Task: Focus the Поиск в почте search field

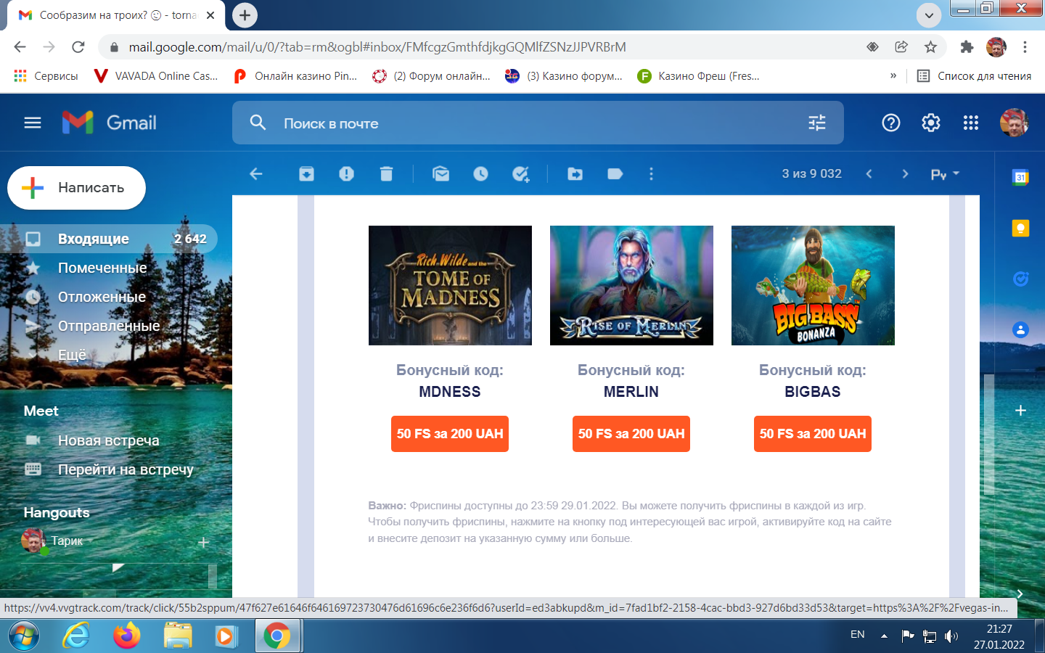Action: 537,123
